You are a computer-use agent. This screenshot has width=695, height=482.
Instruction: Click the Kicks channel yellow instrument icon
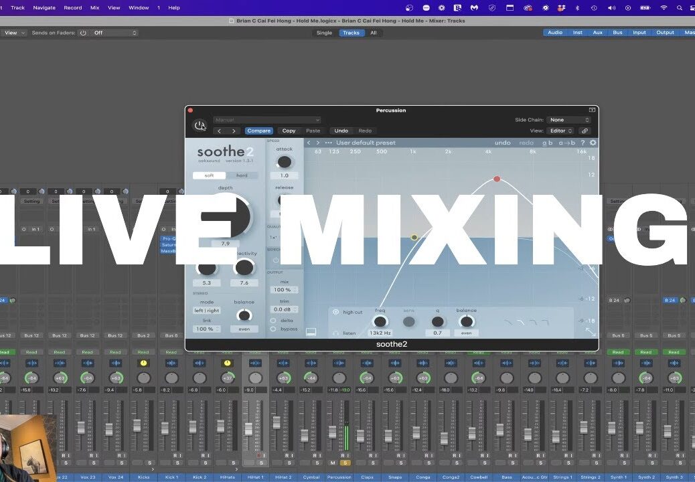tap(143, 364)
